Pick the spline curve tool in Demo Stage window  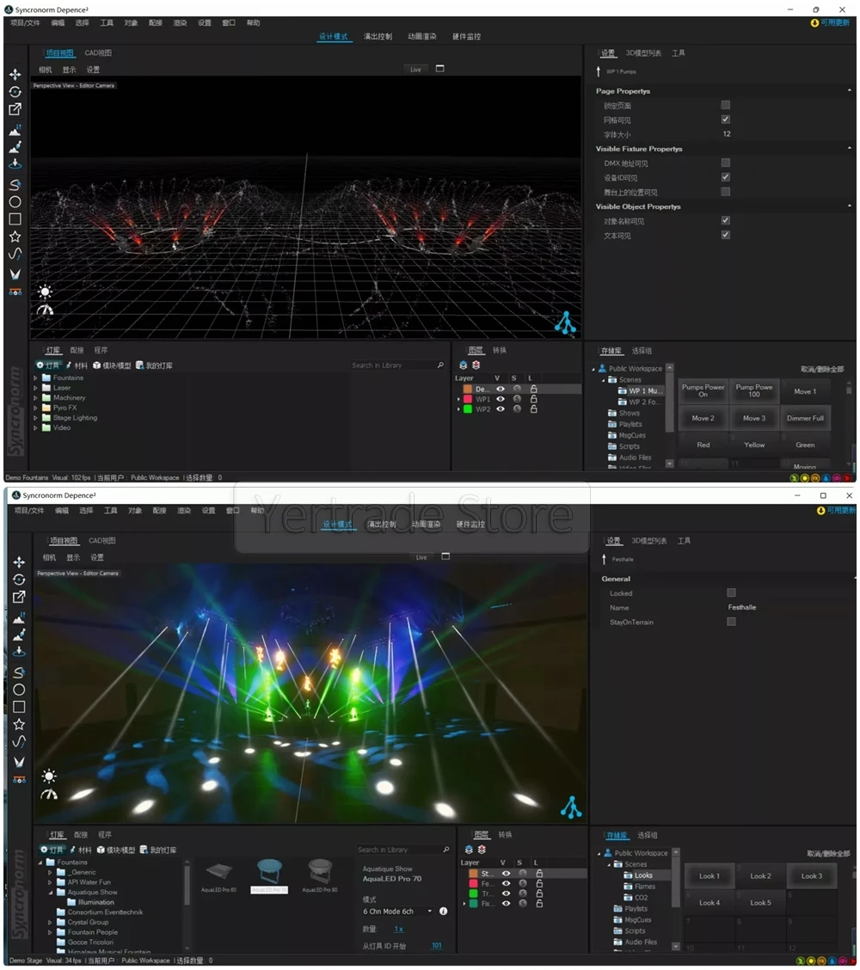coord(19,741)
